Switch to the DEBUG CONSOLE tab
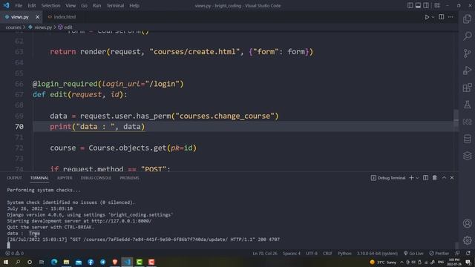Screen dimensions: 475x267 pos(96,178)
